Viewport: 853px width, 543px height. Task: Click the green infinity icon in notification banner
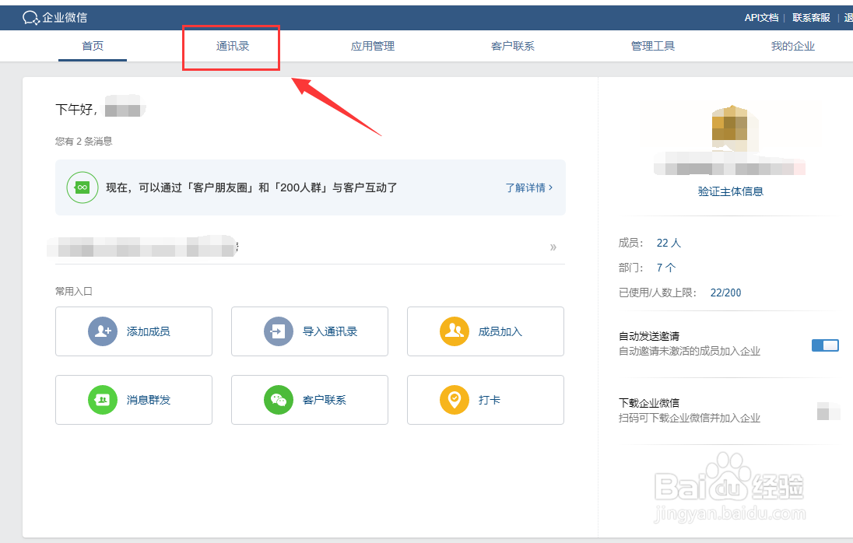82,187
